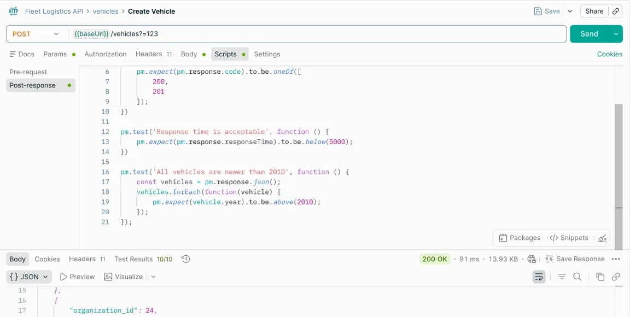This screenshot has height=317, width=630.
Task: Open the Packages button
Action: pyautogui.click(x=520, y=238)
